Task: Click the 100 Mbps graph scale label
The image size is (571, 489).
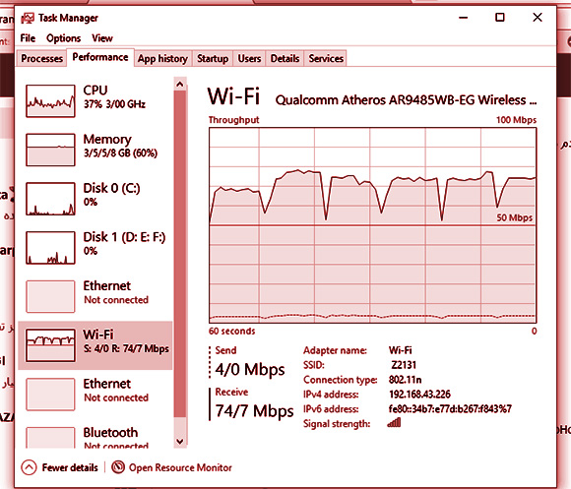Action: (516, 120)
